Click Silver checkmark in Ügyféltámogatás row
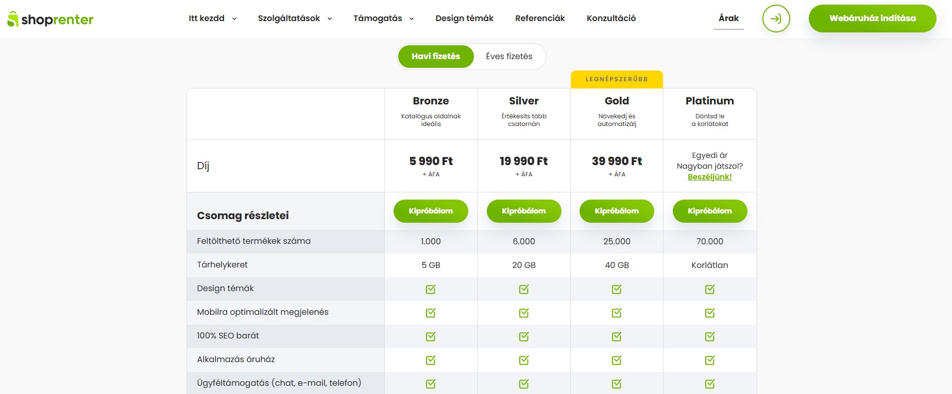 coord(524,384)
